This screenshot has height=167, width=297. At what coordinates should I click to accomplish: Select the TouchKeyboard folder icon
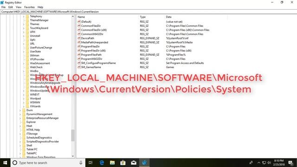point(27,28)
